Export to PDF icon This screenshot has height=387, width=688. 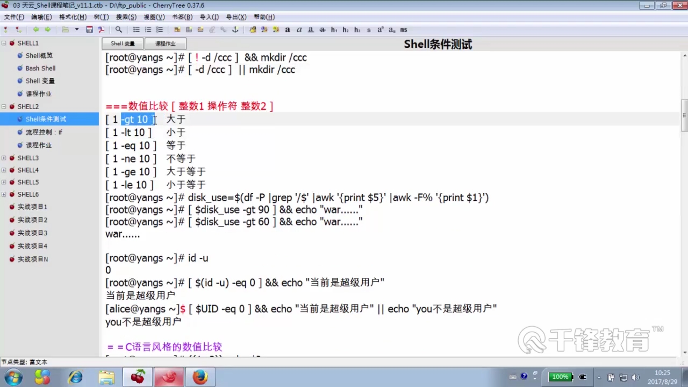pos(101,30)
